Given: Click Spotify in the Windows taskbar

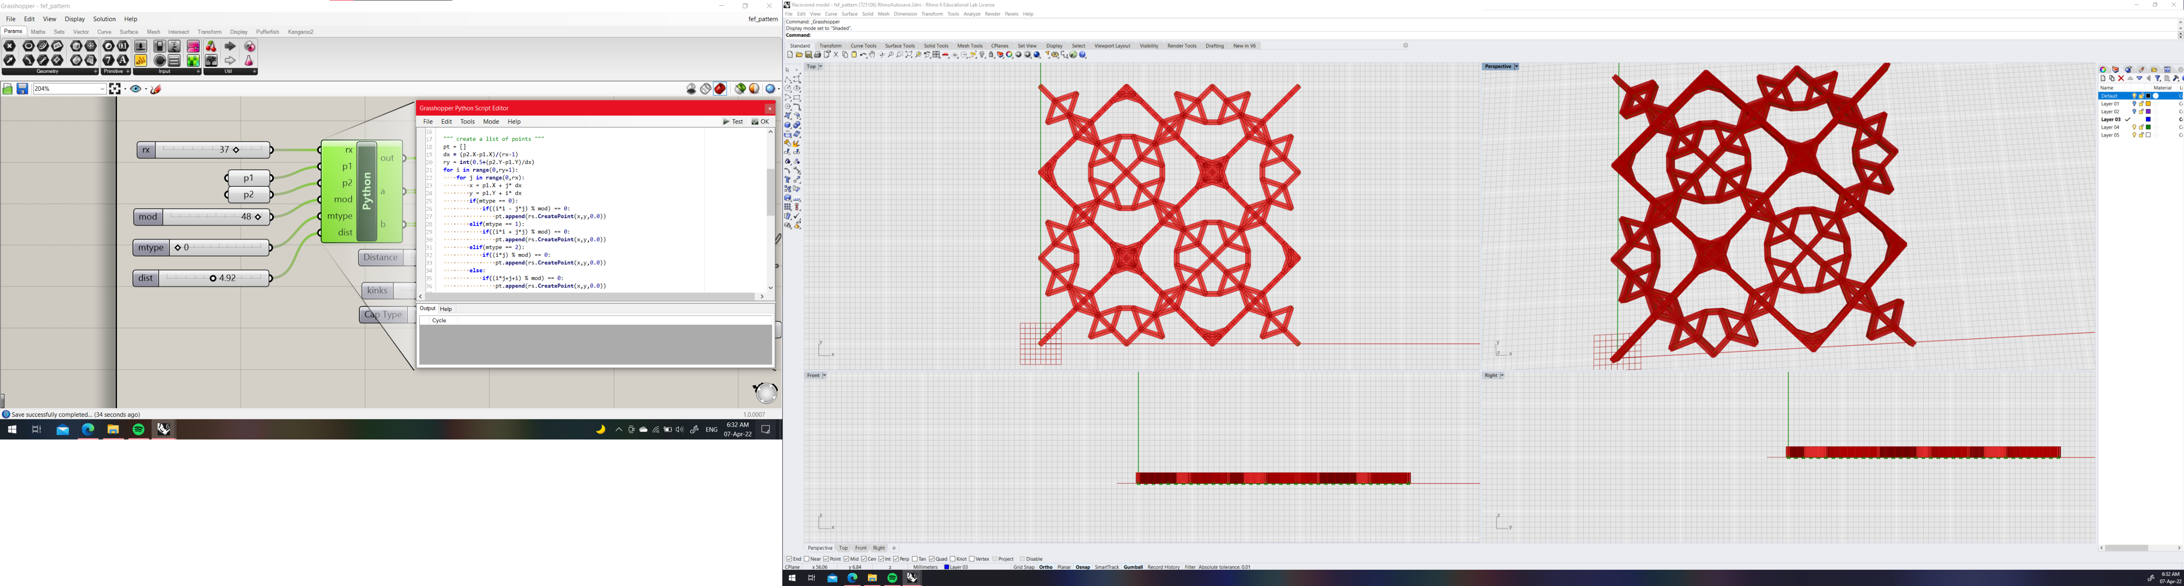Looking at the screenshot, I should pyautogui.click(x=138, y=430).
